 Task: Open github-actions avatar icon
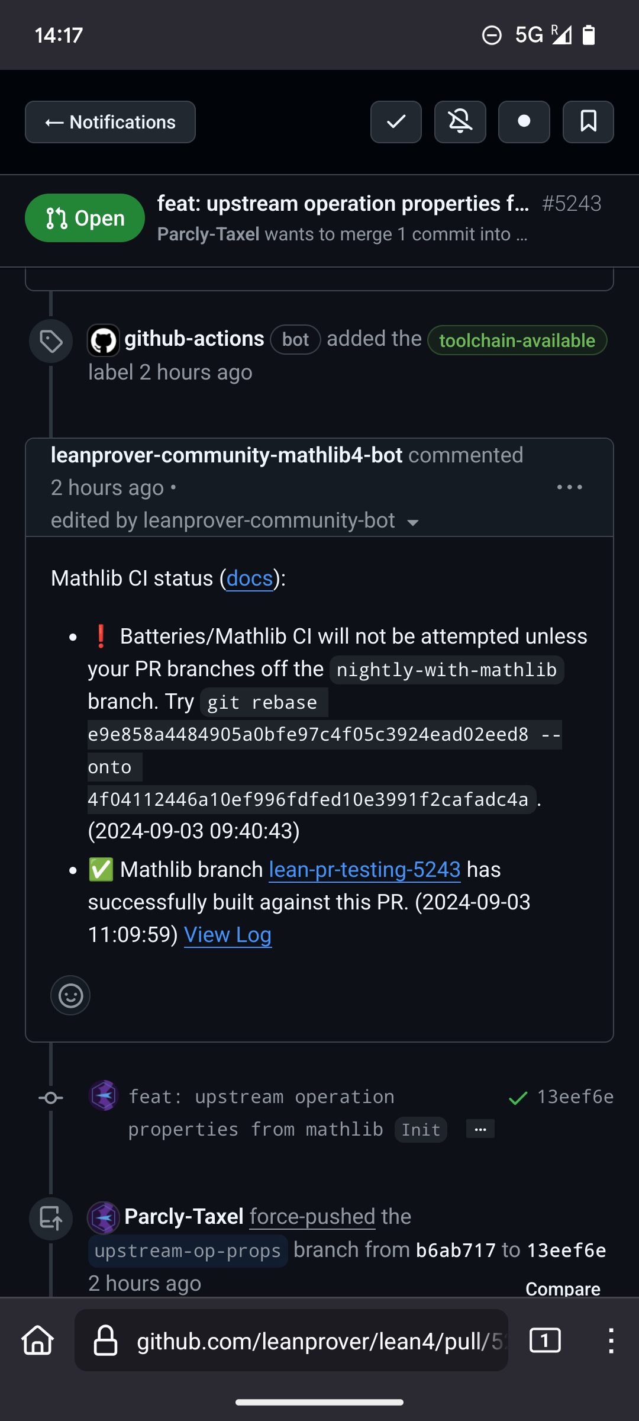tap(104, 340)
